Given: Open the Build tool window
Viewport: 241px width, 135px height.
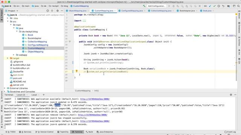Looking at the screenshot, I should click(90, 132).
